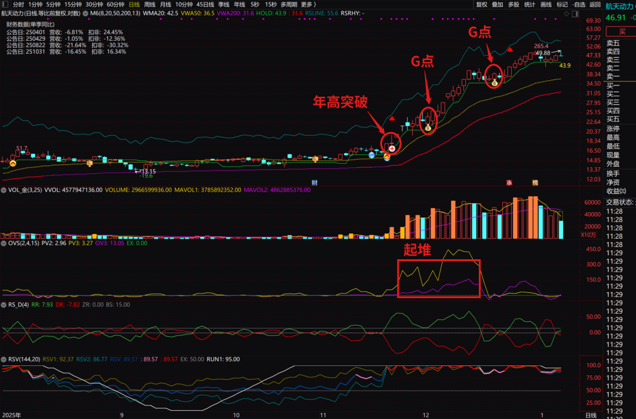The height and width of the screenshot is (419, 636).
Task: Click the red plus icon on breakout candle
Action: click(392, 149)
